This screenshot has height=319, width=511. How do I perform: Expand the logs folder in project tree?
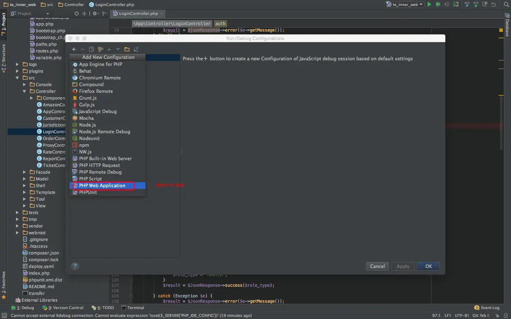[x=17, y=64]
